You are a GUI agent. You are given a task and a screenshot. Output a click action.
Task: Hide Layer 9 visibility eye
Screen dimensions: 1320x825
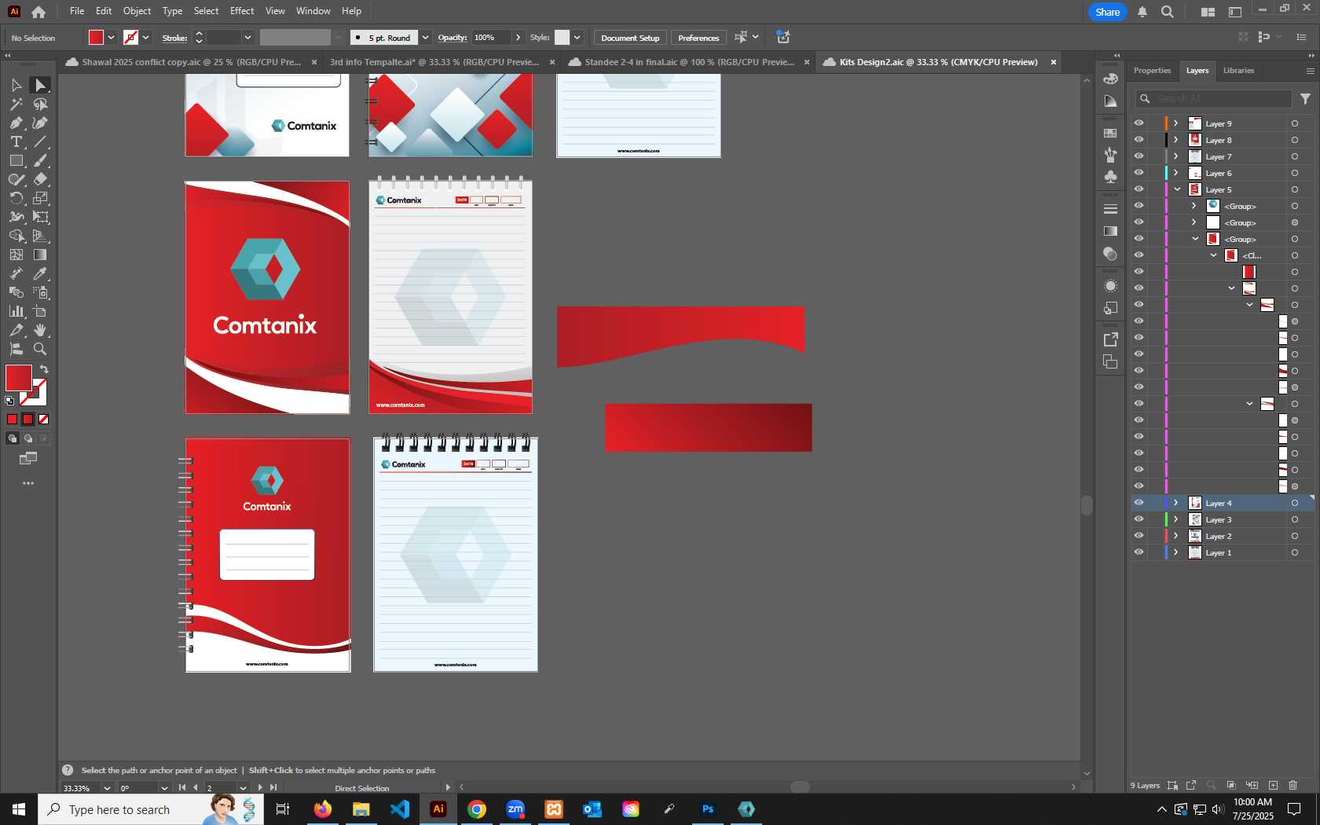click(x=1138, y=123)
